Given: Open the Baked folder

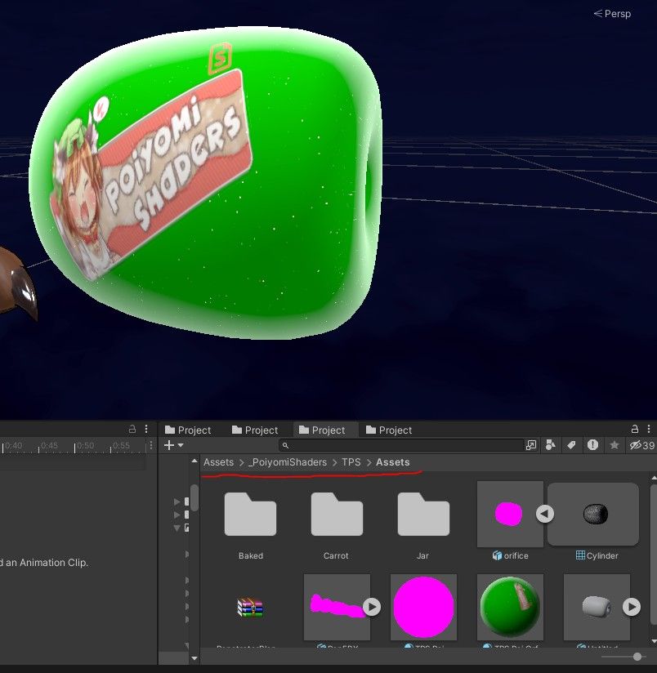Looking at the screenshot, I should coord(250,515).
